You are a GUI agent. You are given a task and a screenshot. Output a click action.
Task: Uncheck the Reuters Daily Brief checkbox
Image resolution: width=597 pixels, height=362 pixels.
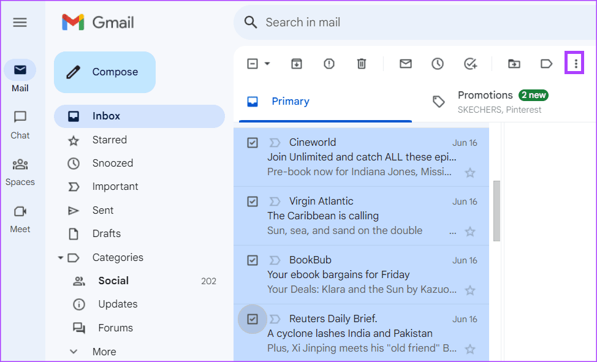(253, 319)
